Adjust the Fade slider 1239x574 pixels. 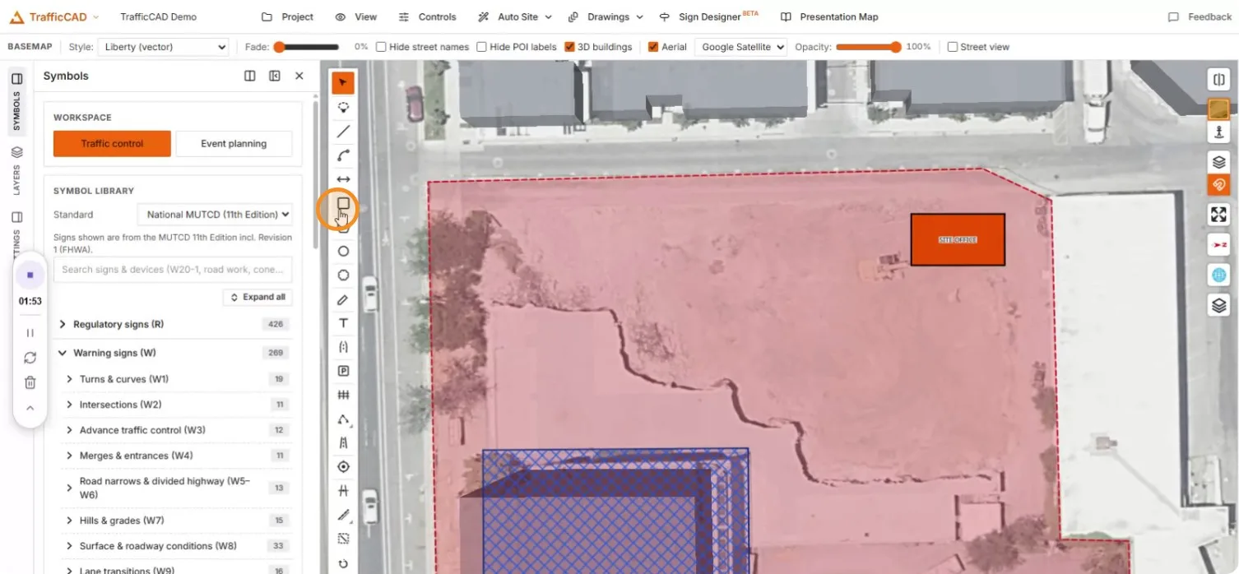[306, 47]
